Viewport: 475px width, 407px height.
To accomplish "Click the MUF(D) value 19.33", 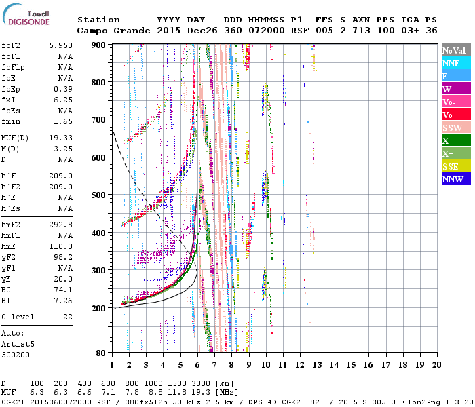I will 61,138.
